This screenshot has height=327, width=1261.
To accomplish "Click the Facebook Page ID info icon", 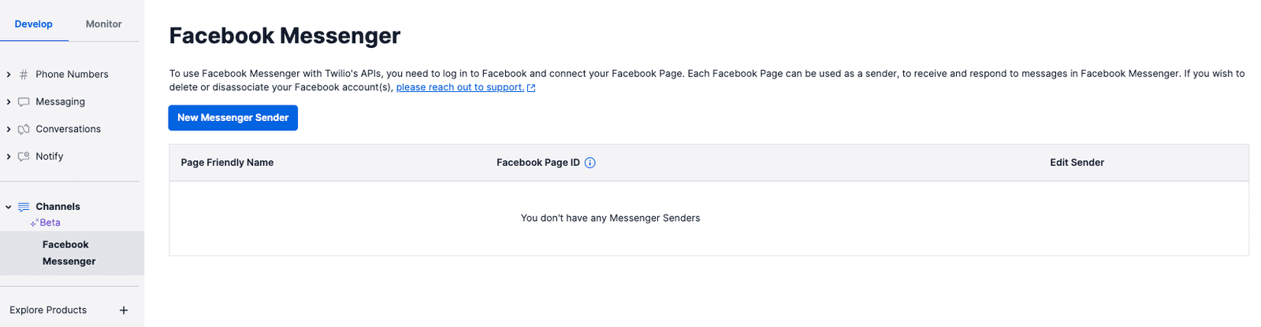I will 590,163.
